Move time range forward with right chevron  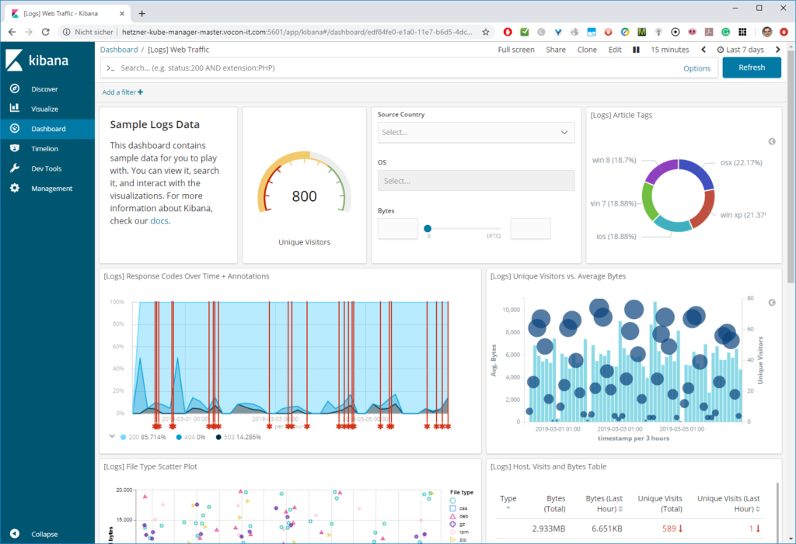(x=777, y=50)
